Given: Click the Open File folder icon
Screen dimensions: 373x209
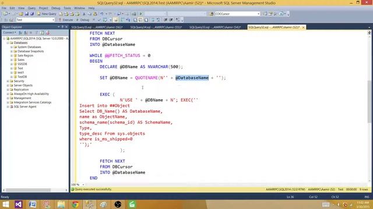Looking at the screenshot, I should 21,14.
